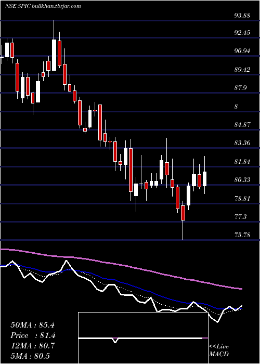
Task: Click the red candle with wick touching 75.78
Action: click(x=183, y=213)
